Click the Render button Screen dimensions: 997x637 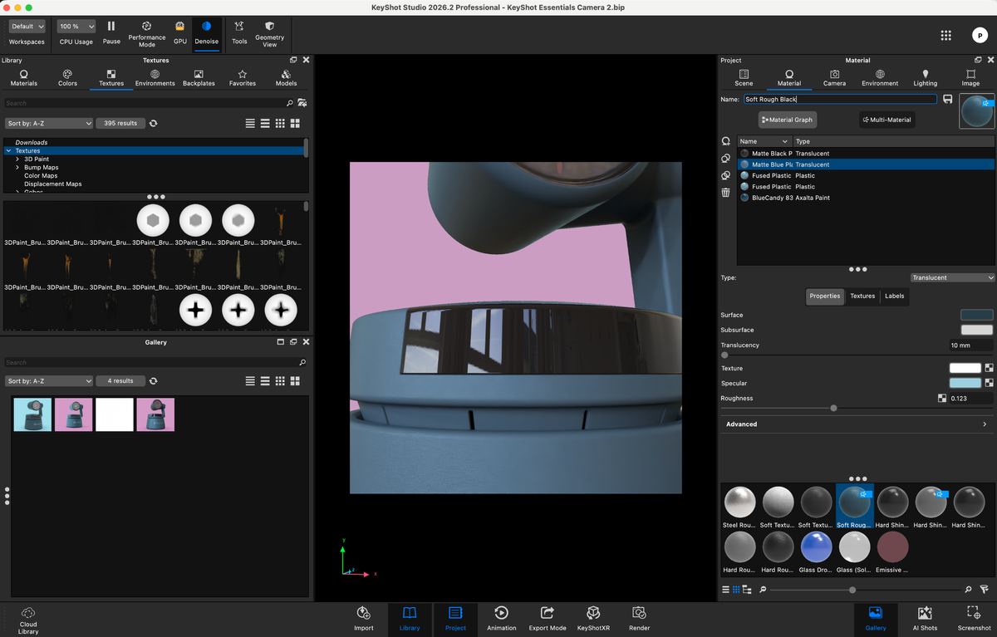639,619
